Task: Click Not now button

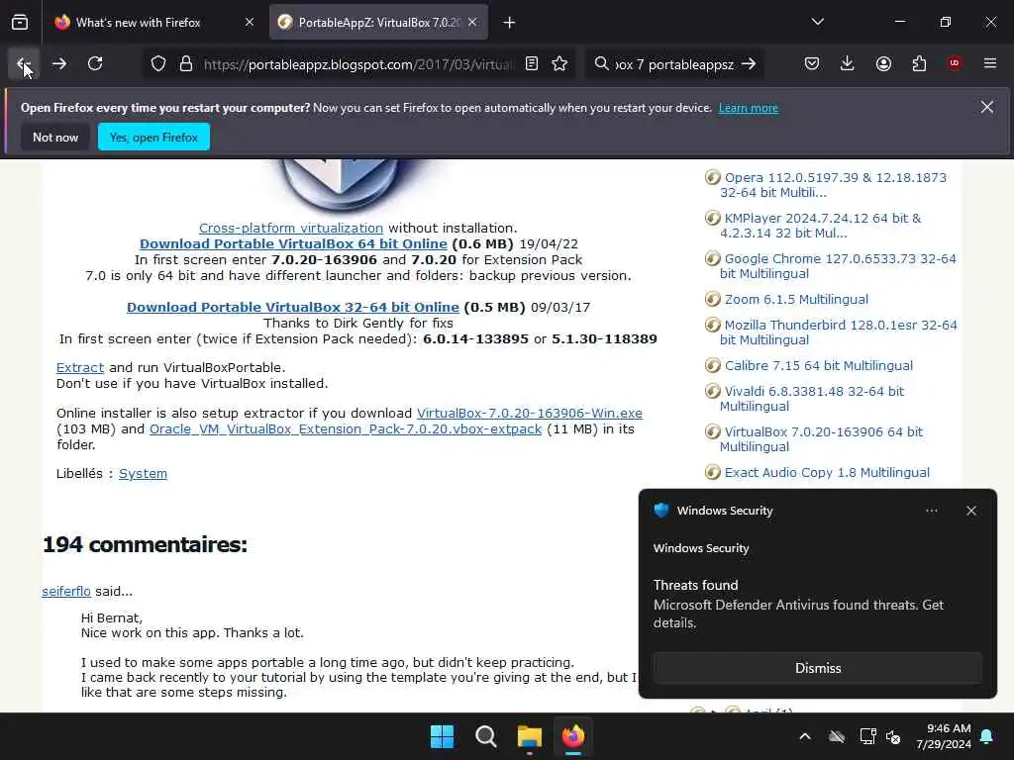Action: [x=55, y=137]
